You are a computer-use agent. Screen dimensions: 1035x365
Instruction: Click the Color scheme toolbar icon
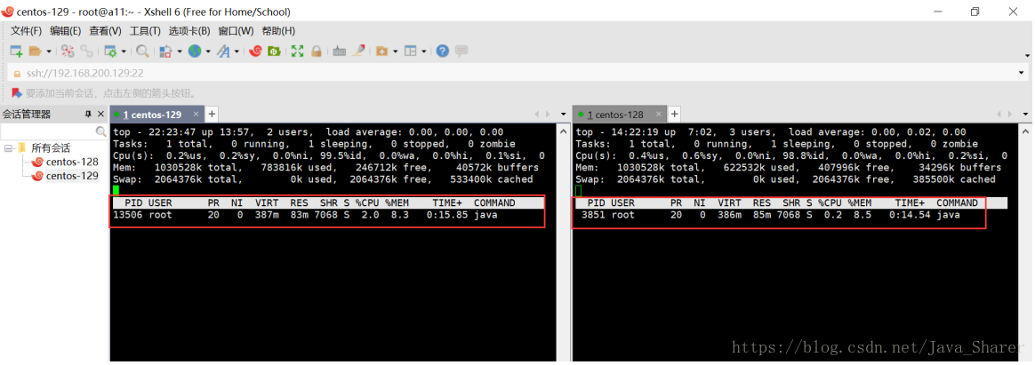click(x=165, y=51)
